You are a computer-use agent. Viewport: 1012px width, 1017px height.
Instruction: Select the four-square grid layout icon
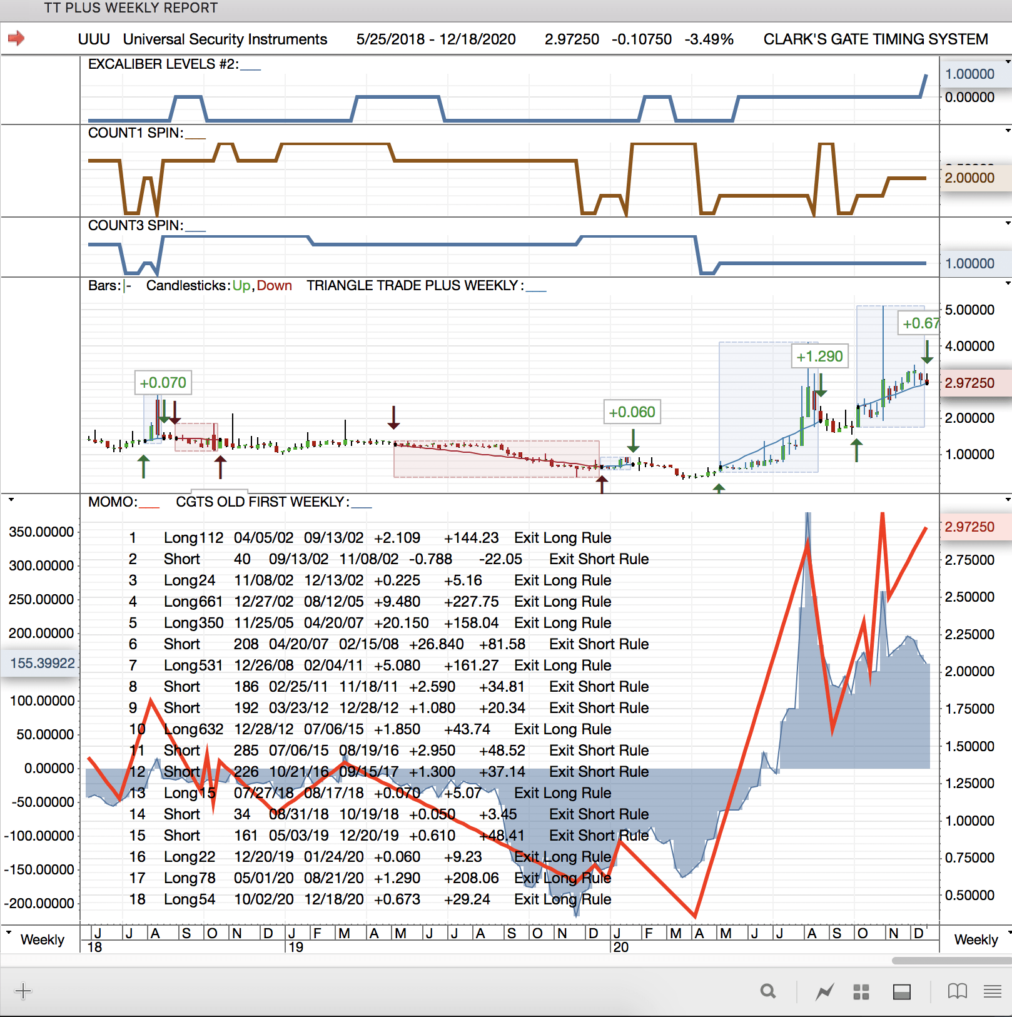coord(861,992)
